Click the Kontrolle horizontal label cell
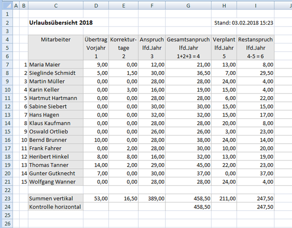This screenshot has height=228, width=292. [56, 207]
